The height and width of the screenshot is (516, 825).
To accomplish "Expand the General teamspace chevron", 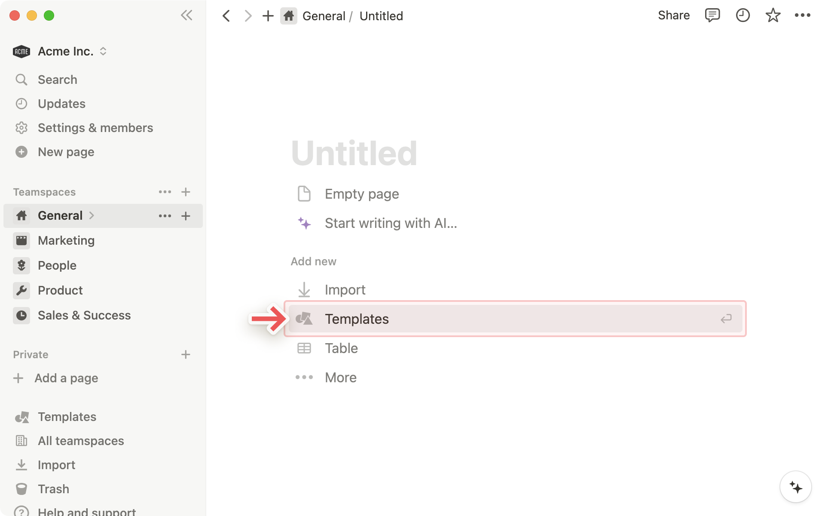I will pyautogui.click(x=92, y=215).
